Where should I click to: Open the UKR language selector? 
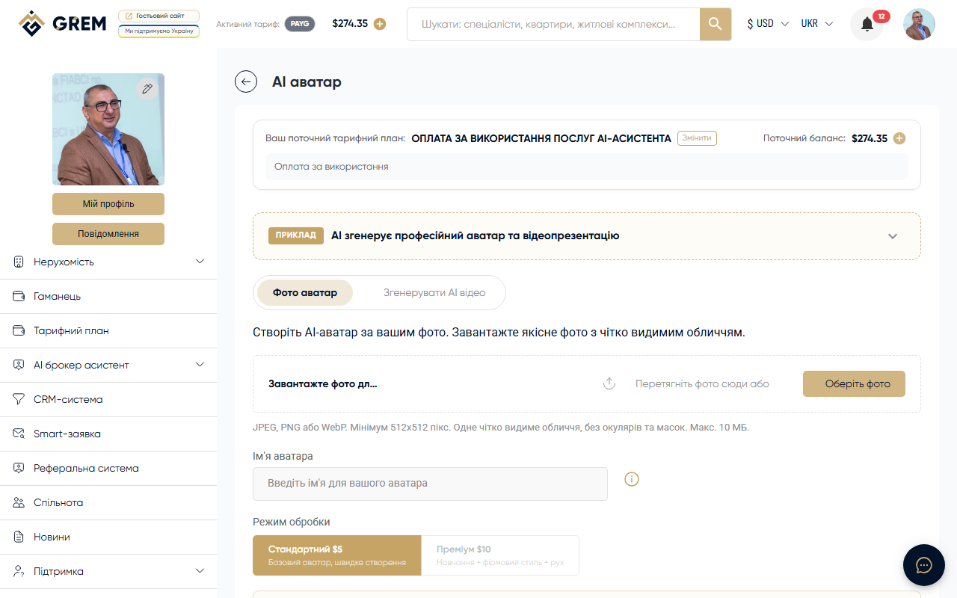click(816, 23)
